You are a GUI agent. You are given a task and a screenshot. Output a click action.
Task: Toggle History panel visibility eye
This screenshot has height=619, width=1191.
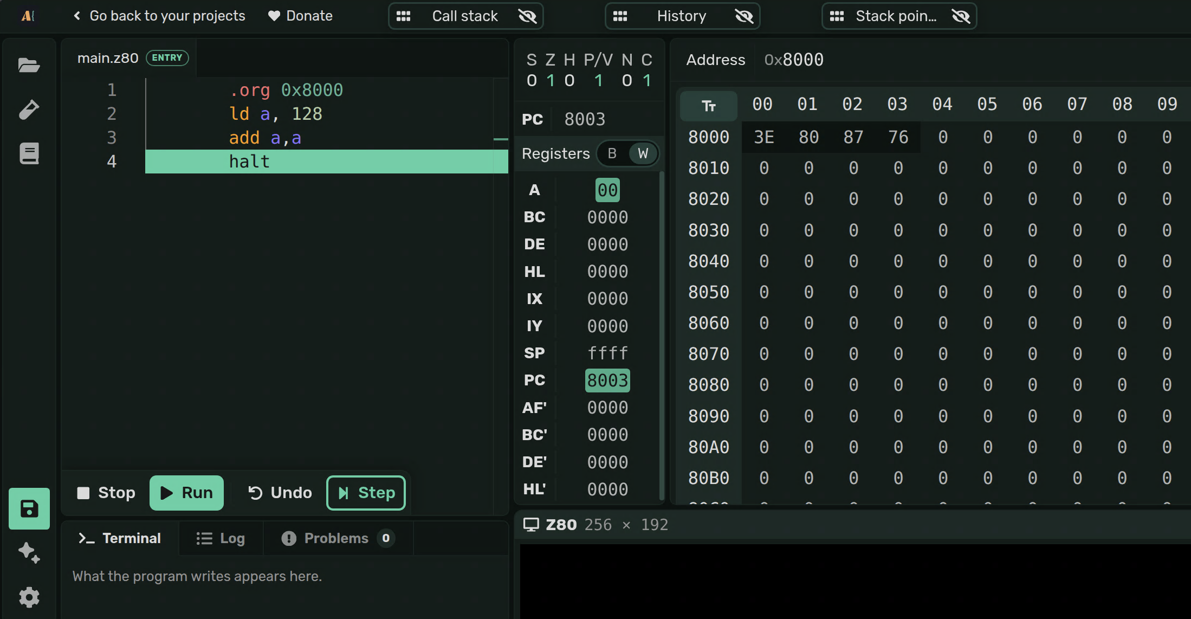click(744, 16)
